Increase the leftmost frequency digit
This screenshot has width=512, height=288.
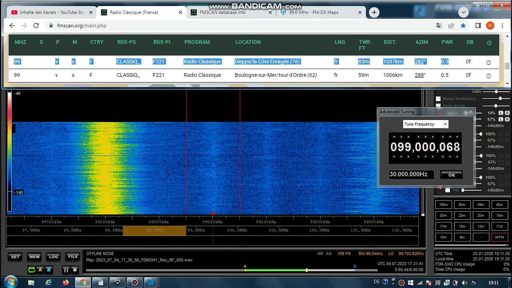(394, 137)
